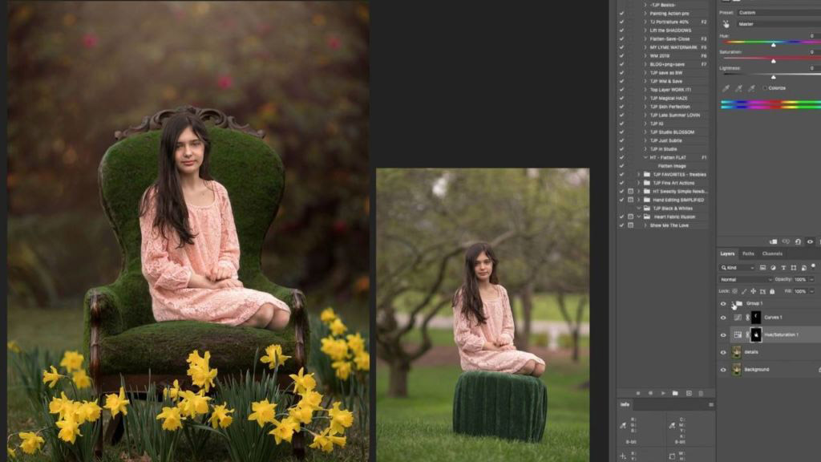The height and width of the screenshot is (462, 821).
Task: Select the Flatten Image action step
Action: click(672, 166)
